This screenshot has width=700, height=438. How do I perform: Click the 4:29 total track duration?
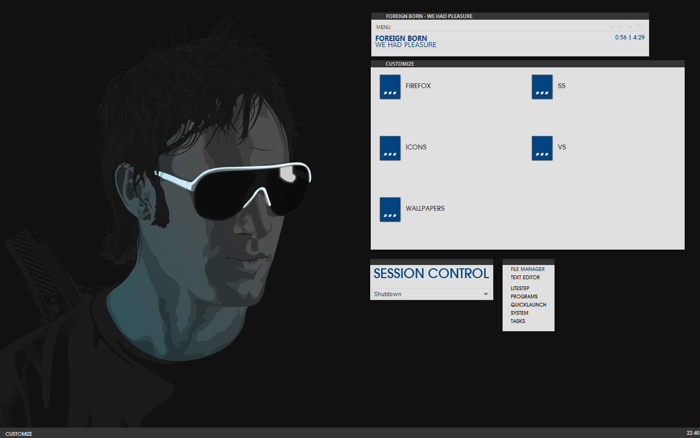click(x=639, y=38)
